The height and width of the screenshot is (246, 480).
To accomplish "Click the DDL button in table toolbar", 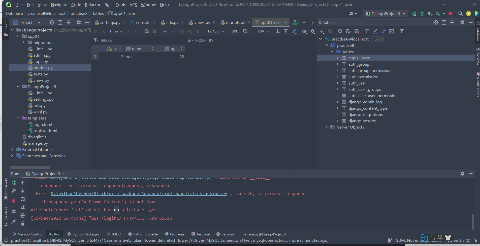I will pos(234,31).
